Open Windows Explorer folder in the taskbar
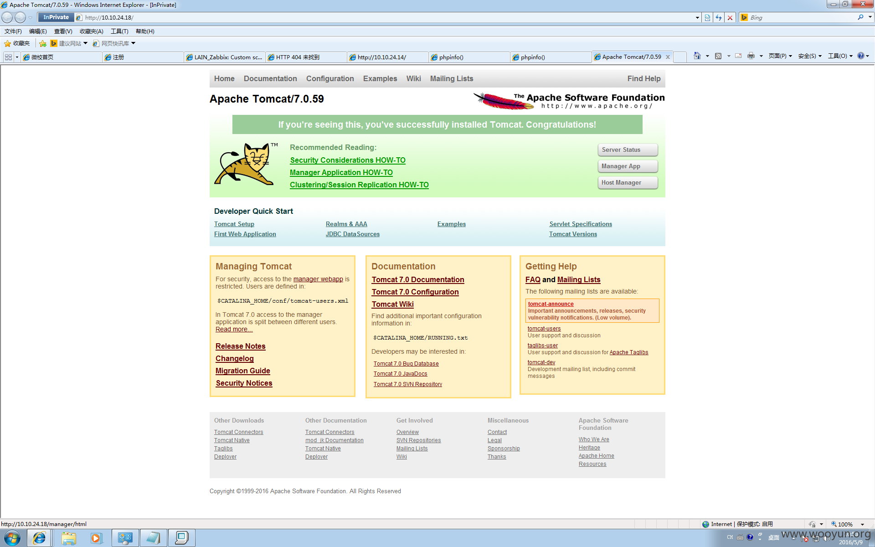Viewport: 875px width, 547px height. click(x=69, y=538)
